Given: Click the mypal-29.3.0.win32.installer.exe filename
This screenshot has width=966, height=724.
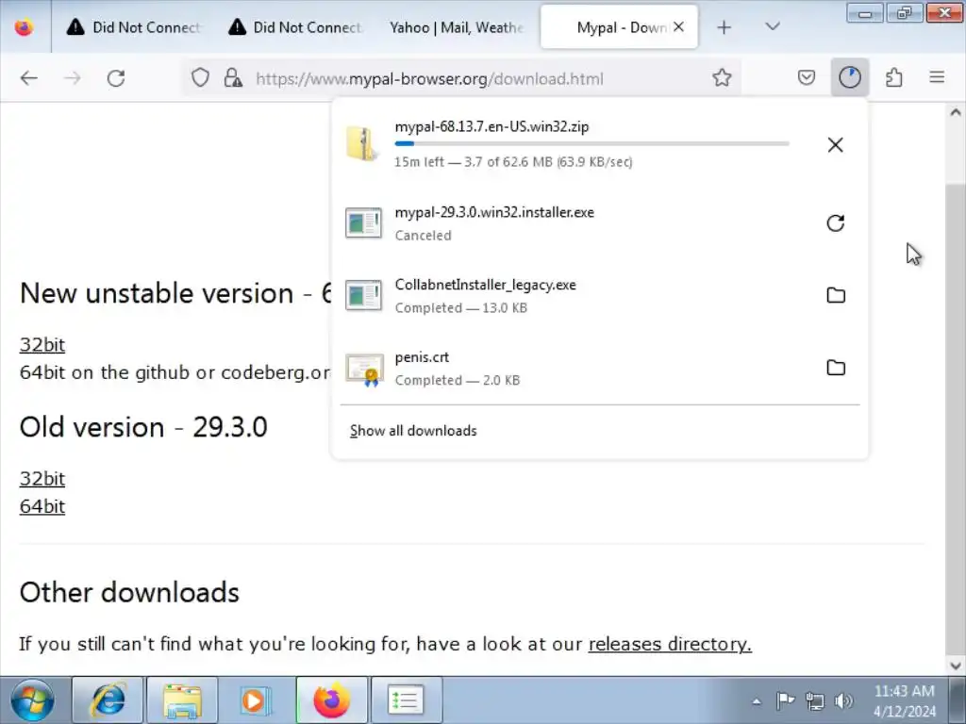Looking at the screenshot, I should pos(494,212).
